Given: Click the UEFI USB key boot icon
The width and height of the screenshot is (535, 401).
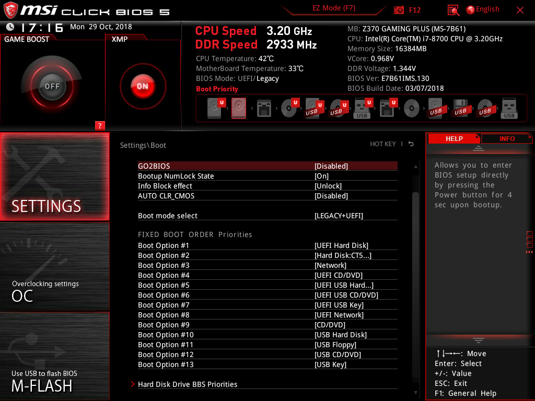Looking at the screenshot, I should point(364,109).
